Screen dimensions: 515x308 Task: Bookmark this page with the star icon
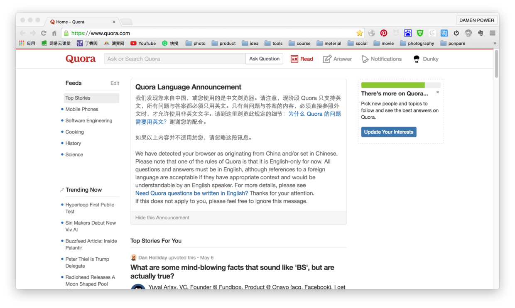pos(360,33)
